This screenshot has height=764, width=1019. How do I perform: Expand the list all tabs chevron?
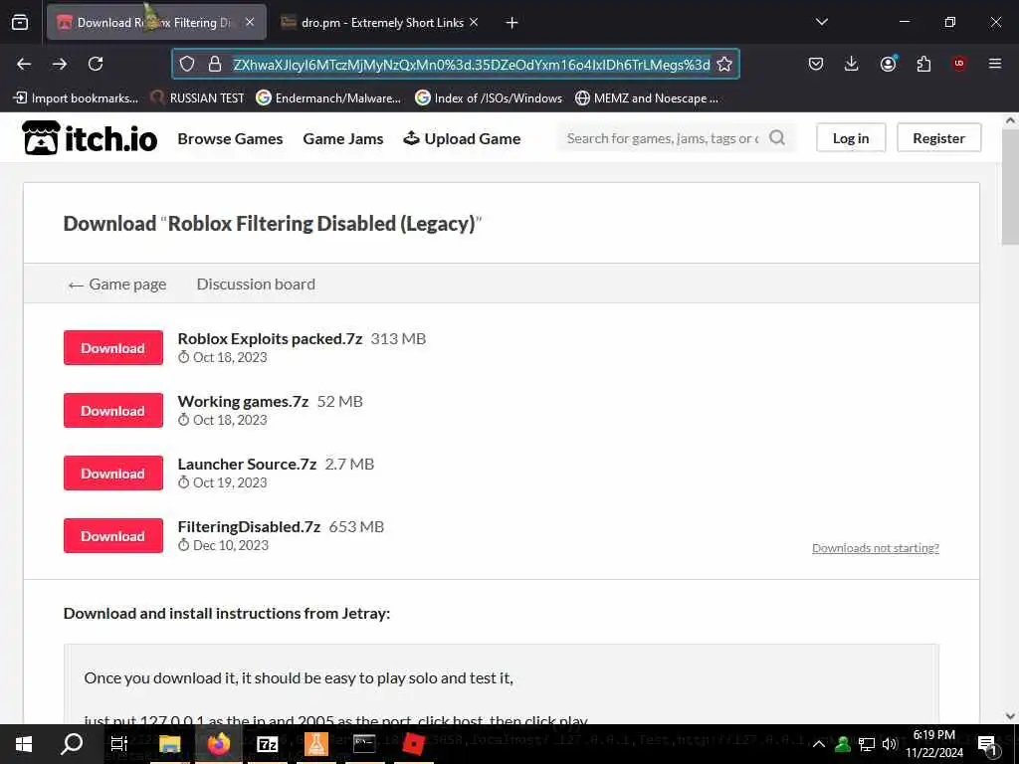[821, 22]
